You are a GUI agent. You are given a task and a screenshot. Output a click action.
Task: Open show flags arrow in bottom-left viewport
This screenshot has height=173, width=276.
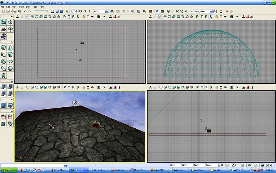click(x=104, y=87)
